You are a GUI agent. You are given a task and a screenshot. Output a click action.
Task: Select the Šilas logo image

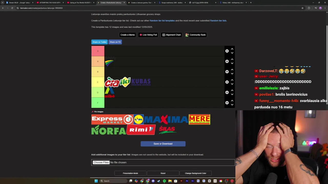tap(167, 130)
